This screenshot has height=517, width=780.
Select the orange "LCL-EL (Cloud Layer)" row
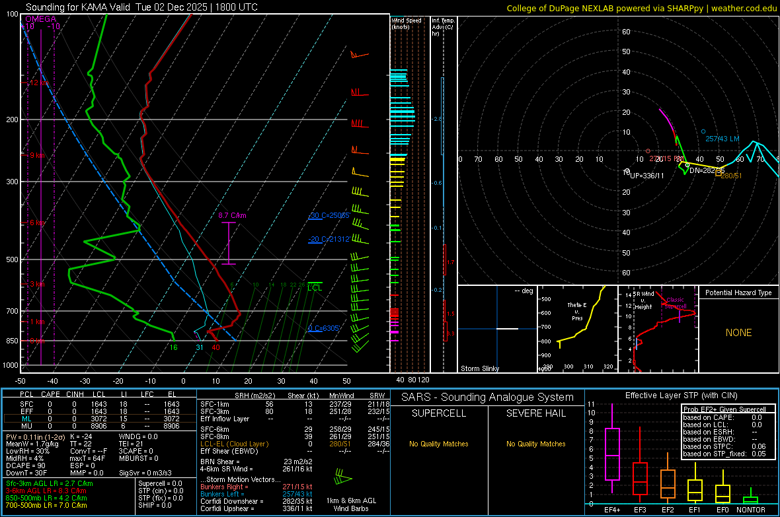point(295,444)
